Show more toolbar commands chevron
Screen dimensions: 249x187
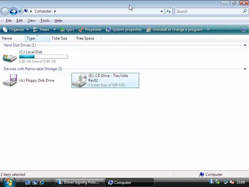click(208, 30)
